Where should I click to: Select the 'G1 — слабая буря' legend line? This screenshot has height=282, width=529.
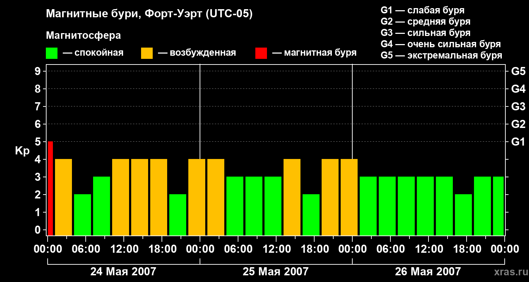tap(422, 10)
